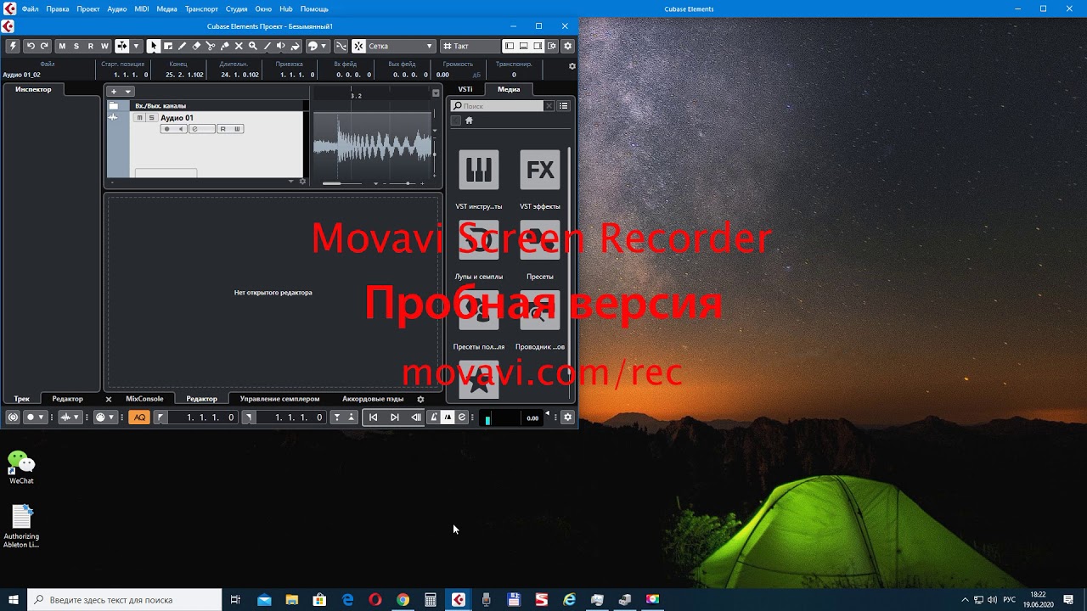The width and height of the screenshot is (1087, 611).
Task: Select the Split scissors tool
Action: click(x=211, y=46)
